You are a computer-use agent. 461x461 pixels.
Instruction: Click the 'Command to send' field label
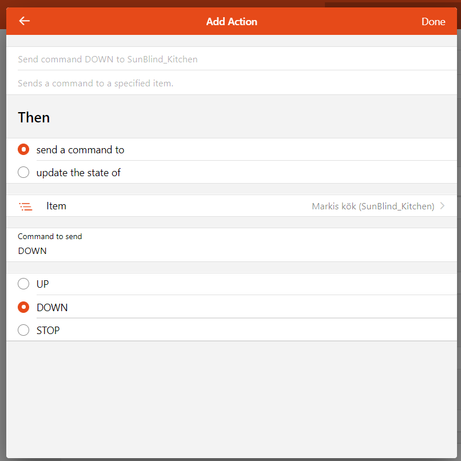(x=50, y=236)
